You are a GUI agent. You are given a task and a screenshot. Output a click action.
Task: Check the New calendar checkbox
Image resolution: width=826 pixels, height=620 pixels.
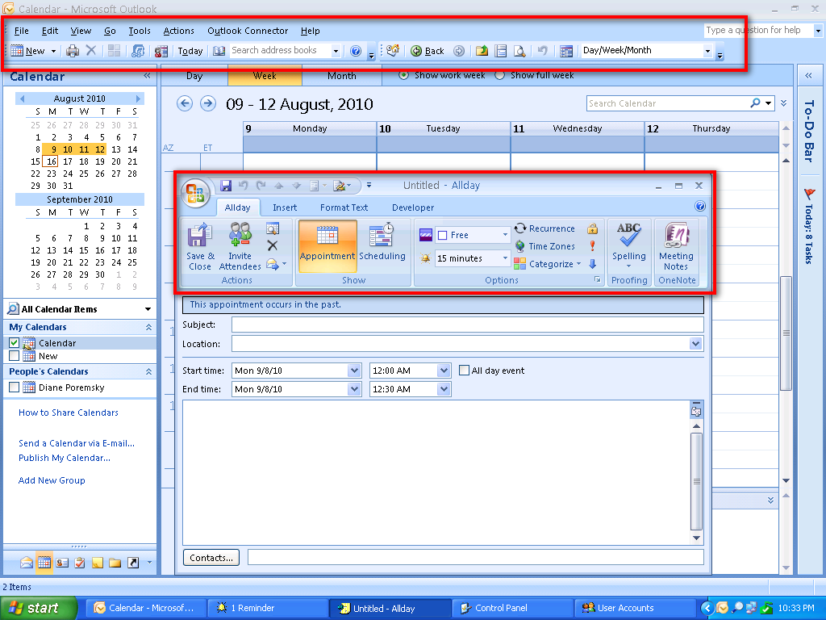click(x=15, y=356)
